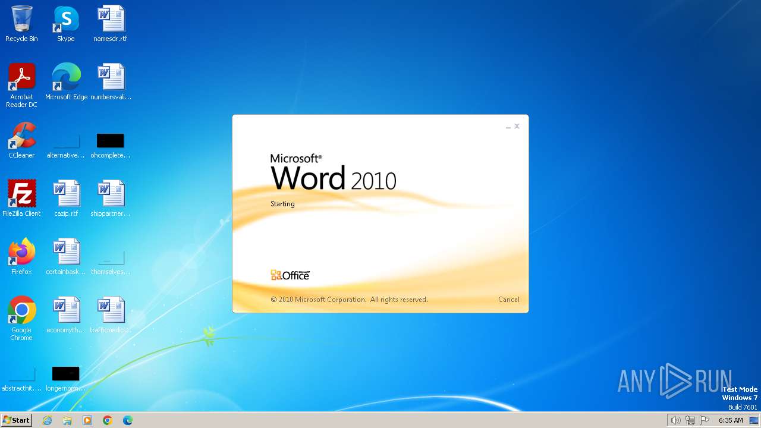Select the longernorm... black thumbnail file
This screenshot has width=761, height=428.
(x=66, y=378)
